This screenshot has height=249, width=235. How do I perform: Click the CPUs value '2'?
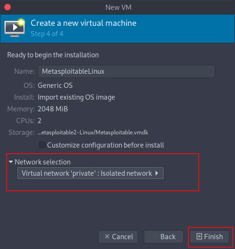tap(39, 121)
